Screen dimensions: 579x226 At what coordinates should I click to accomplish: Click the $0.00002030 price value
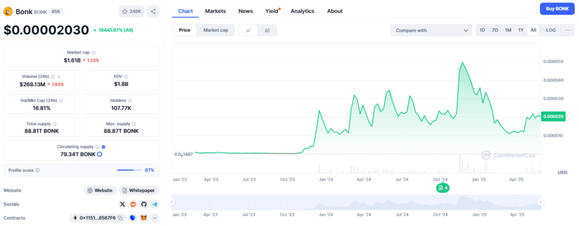[x=46, y=30]
